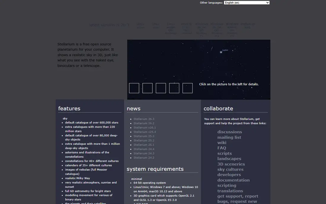Open the Stellarium 25.1 news item
Viewport: 326px width, 204px height.
tap(144, 145)
